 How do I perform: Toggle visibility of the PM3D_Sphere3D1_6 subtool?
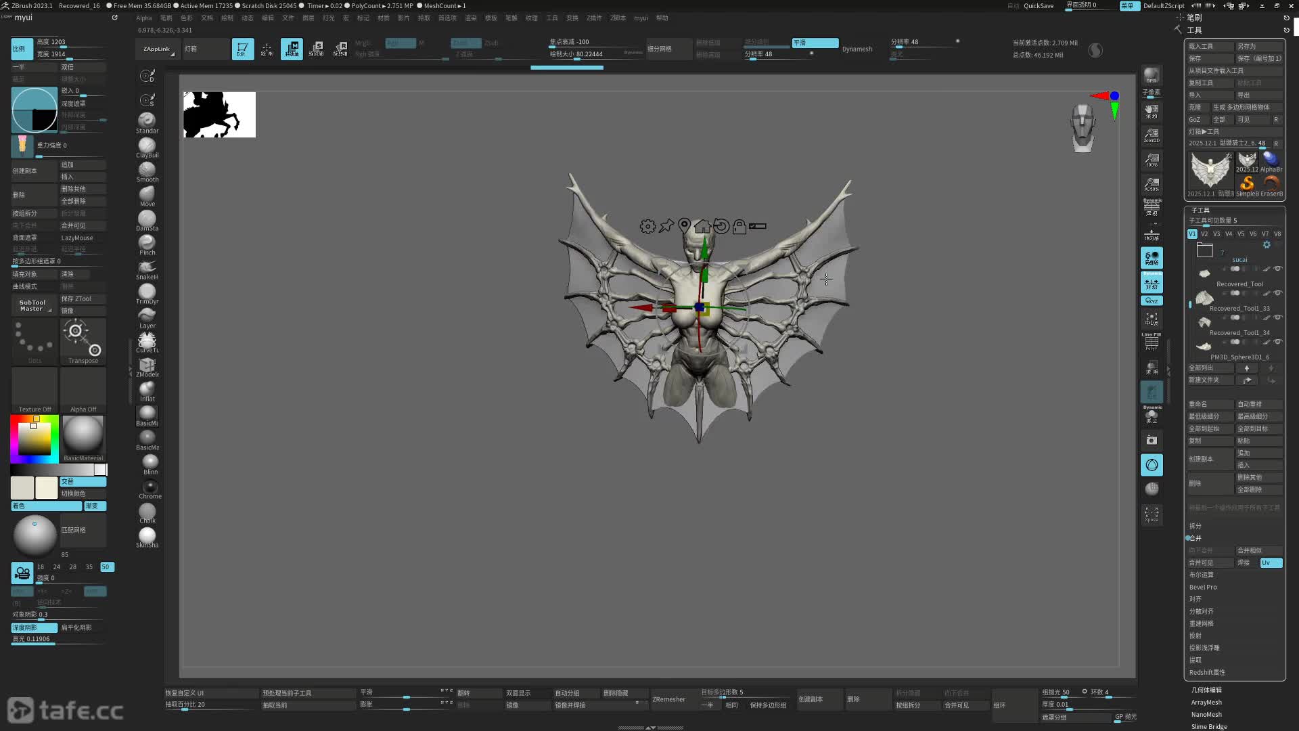[1278, 342]
